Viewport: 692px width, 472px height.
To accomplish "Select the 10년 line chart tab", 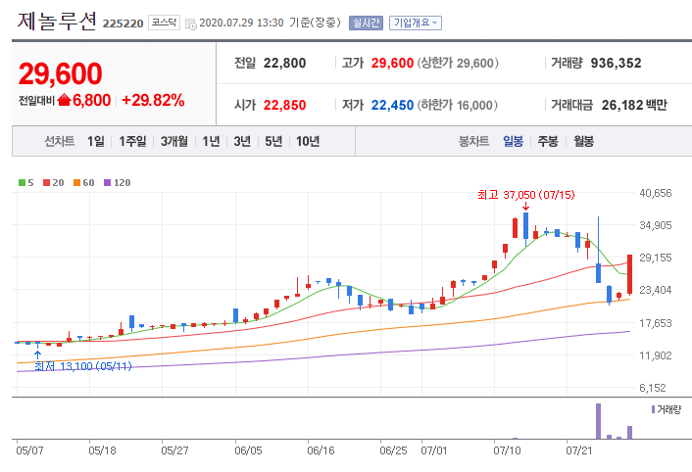I will pyautogui.click(x=308, y=141).
